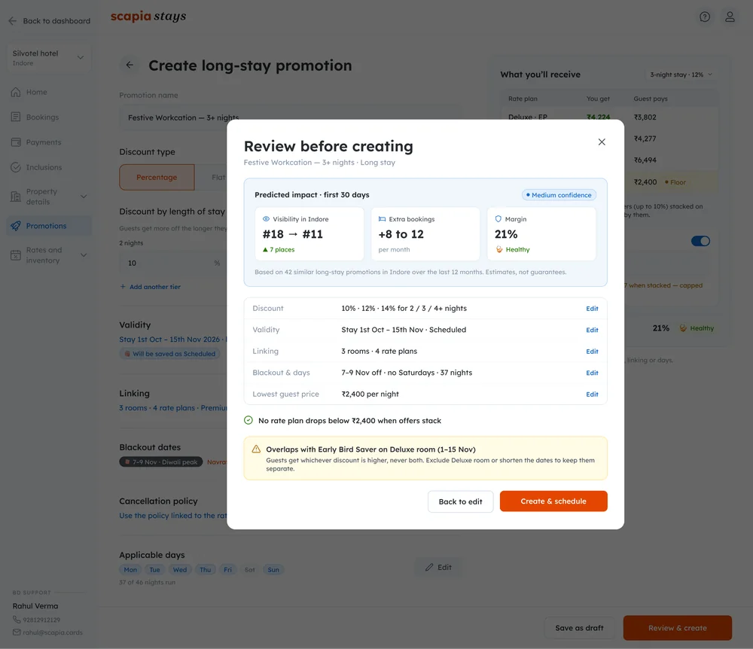This screenshot has height=649, width=753.
Task: Click the Inclusions check-circle icon
Action: click(16, 167)
